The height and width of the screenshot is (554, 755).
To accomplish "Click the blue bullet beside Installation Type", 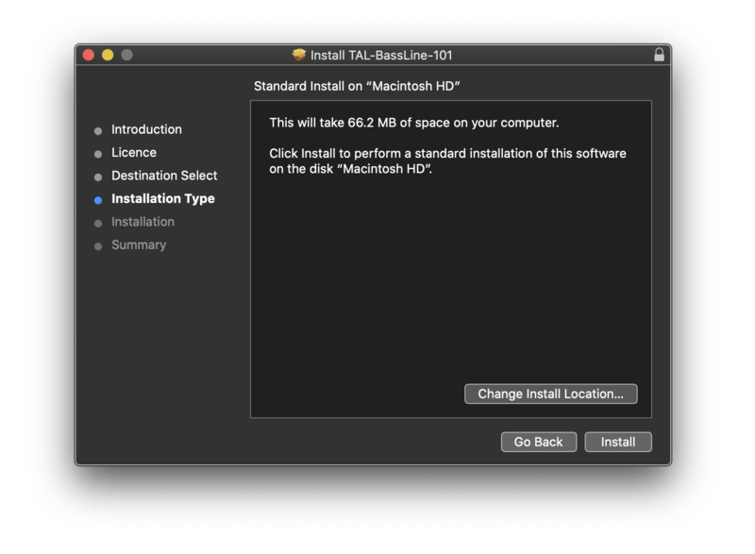I will coord(98,200).
